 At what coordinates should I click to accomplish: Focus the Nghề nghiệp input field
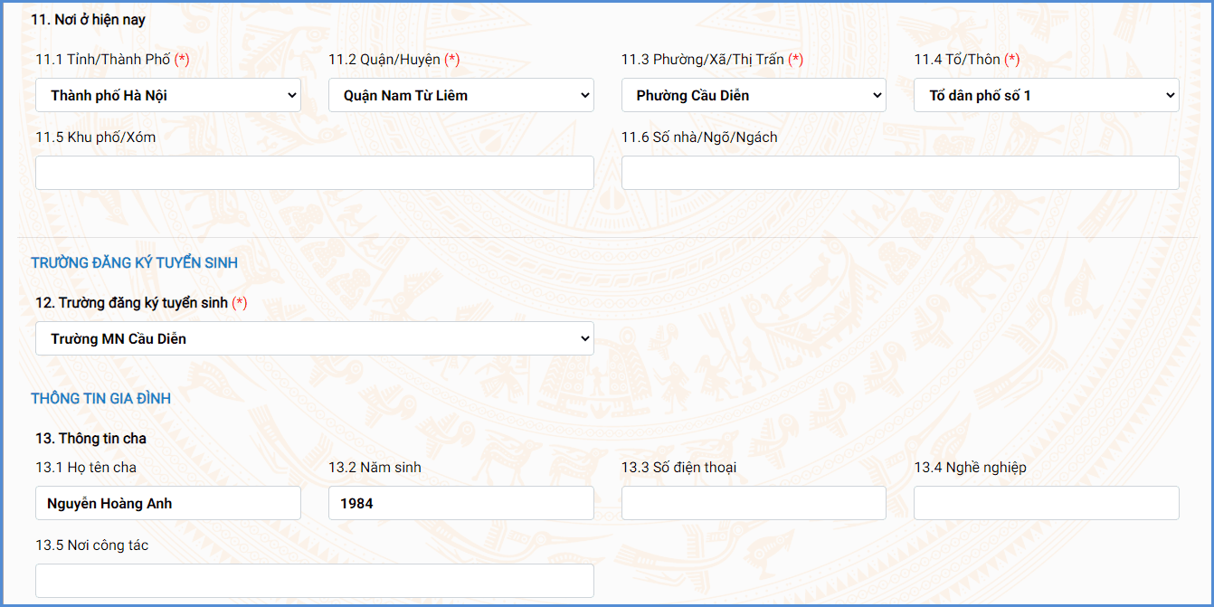tap(1046, 503)
